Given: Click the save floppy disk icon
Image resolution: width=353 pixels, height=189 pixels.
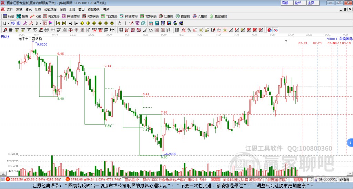Looking at the screenshot, I should point(169,23).
